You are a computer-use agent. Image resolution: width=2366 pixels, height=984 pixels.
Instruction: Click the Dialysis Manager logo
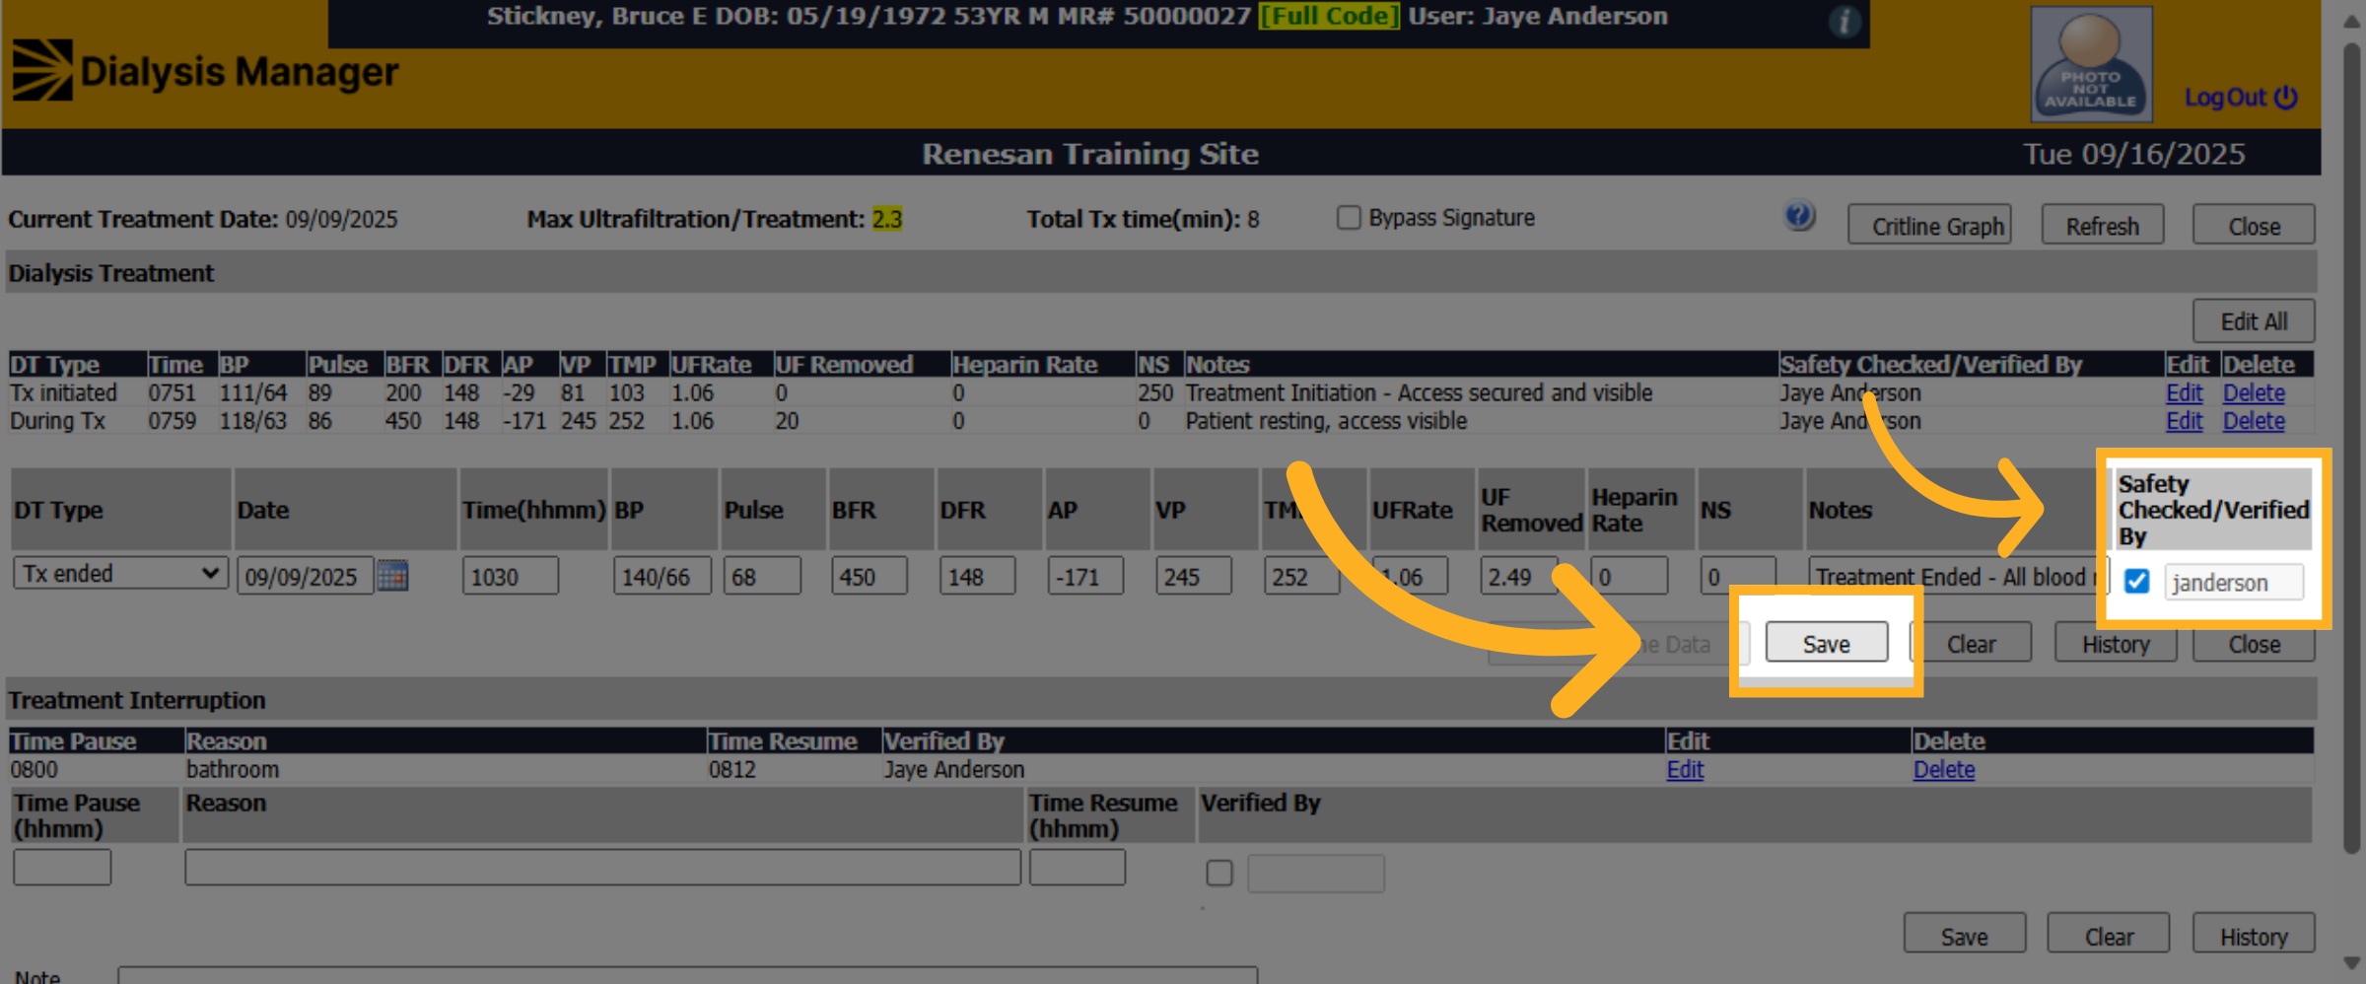(205, 71)
